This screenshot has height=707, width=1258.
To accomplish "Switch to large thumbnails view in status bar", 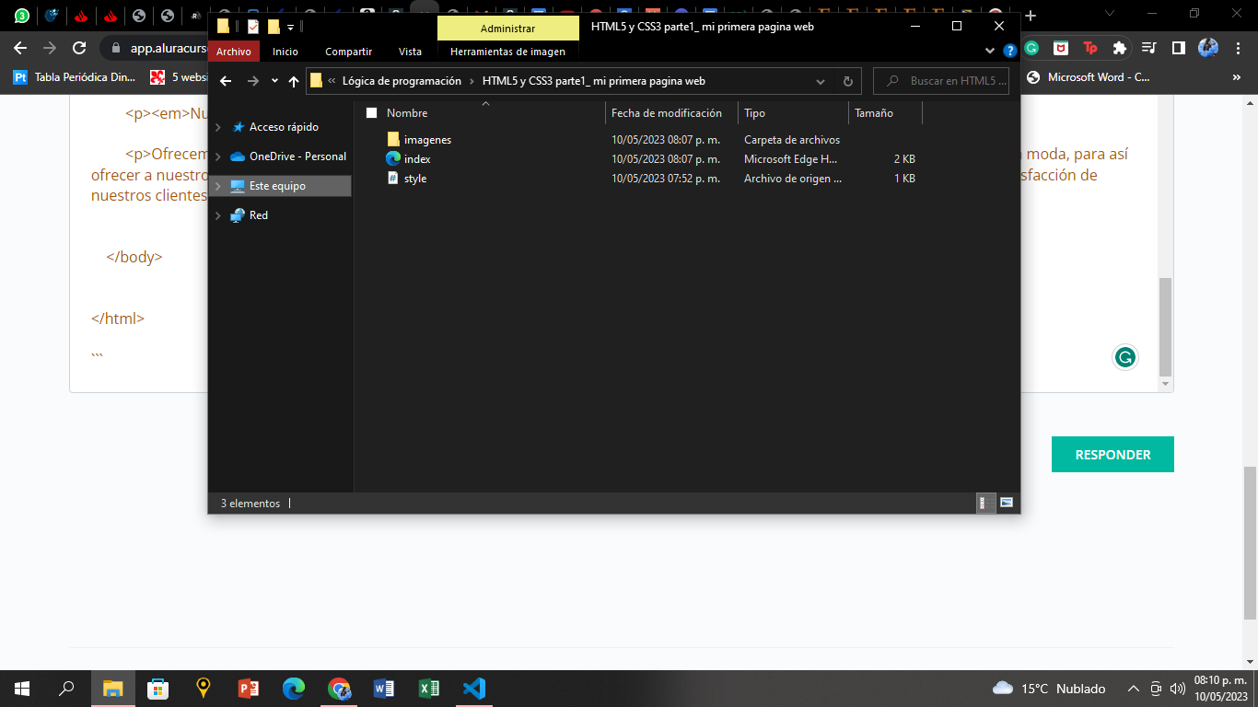I will (1007, 503).
